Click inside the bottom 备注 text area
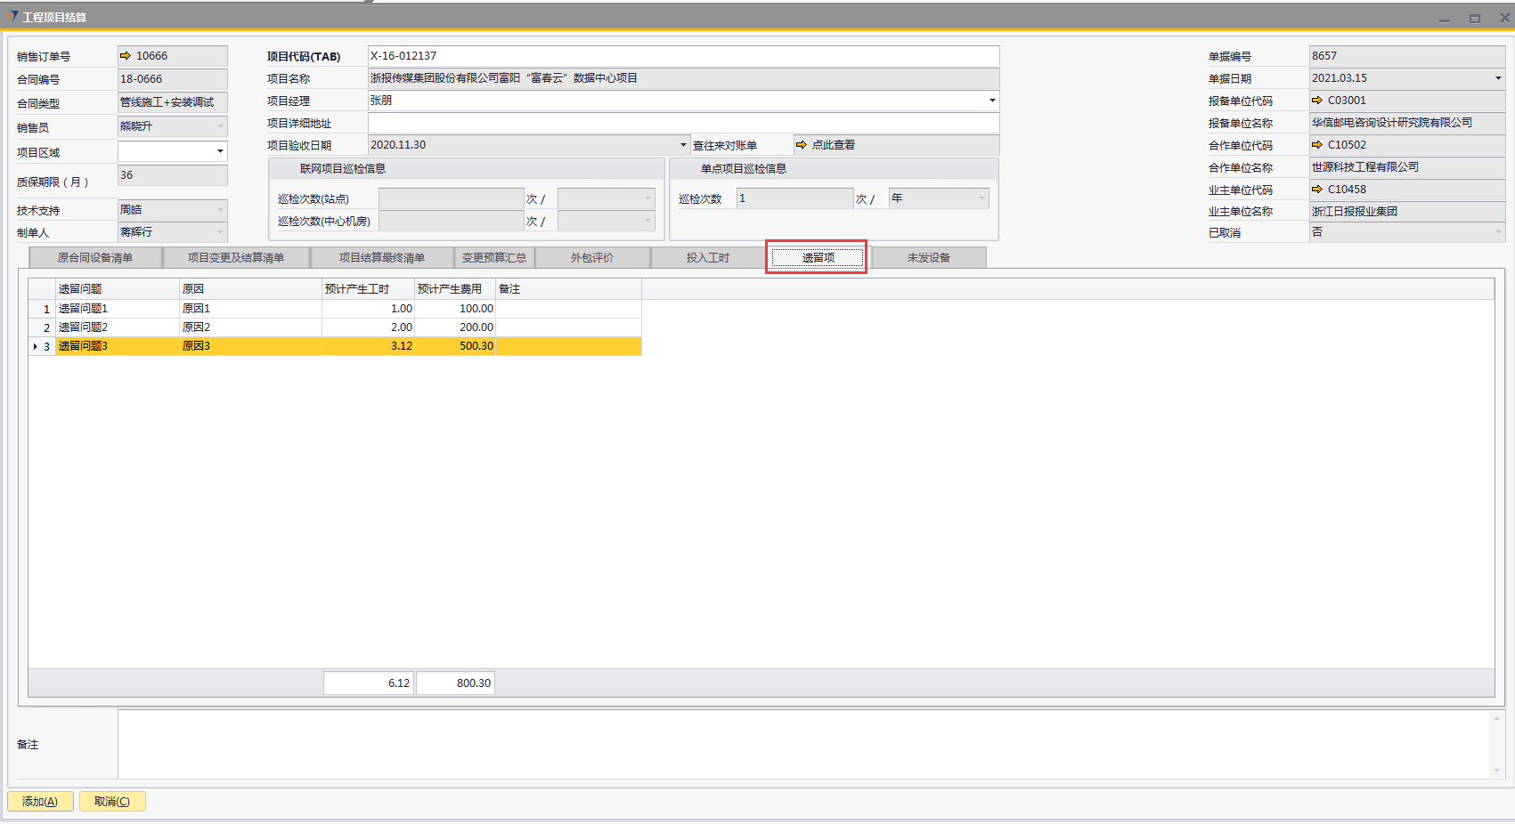This screenshot has height=824, width=1515. coord(802,744)
